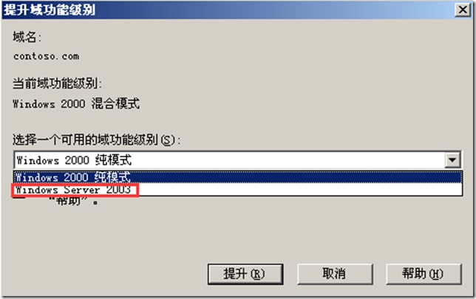The width and height of the screenshot is (476, 299).
Task: Click the combo box showing Windows 2000 纯模式
Action: click(238, 159)
